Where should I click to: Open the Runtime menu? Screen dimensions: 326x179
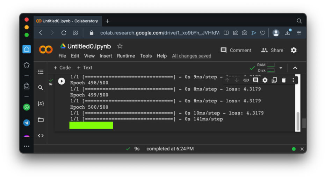(126, 56)
